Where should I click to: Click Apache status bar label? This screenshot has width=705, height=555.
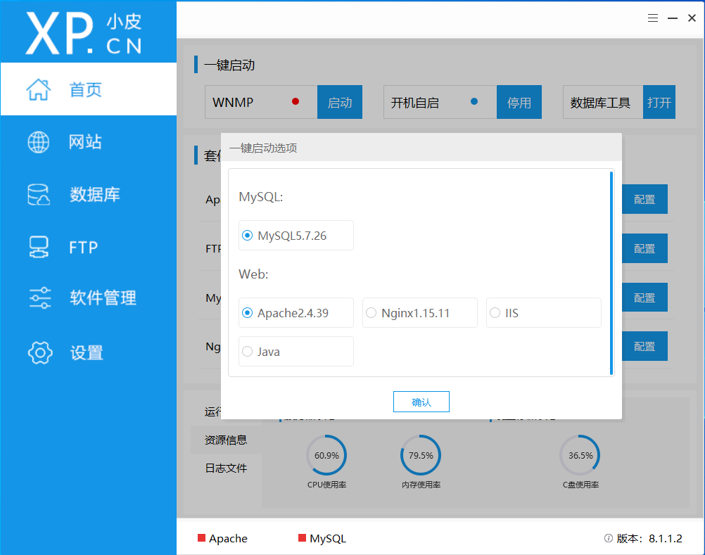tap(228, 538)
